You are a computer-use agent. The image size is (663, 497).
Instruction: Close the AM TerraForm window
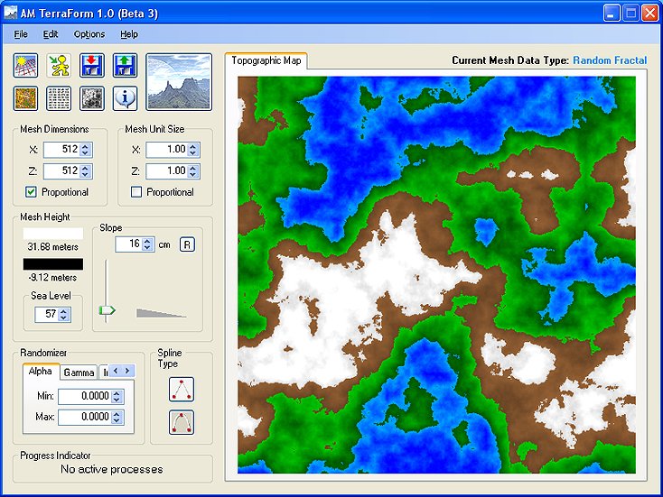click(x=650, y=14)
